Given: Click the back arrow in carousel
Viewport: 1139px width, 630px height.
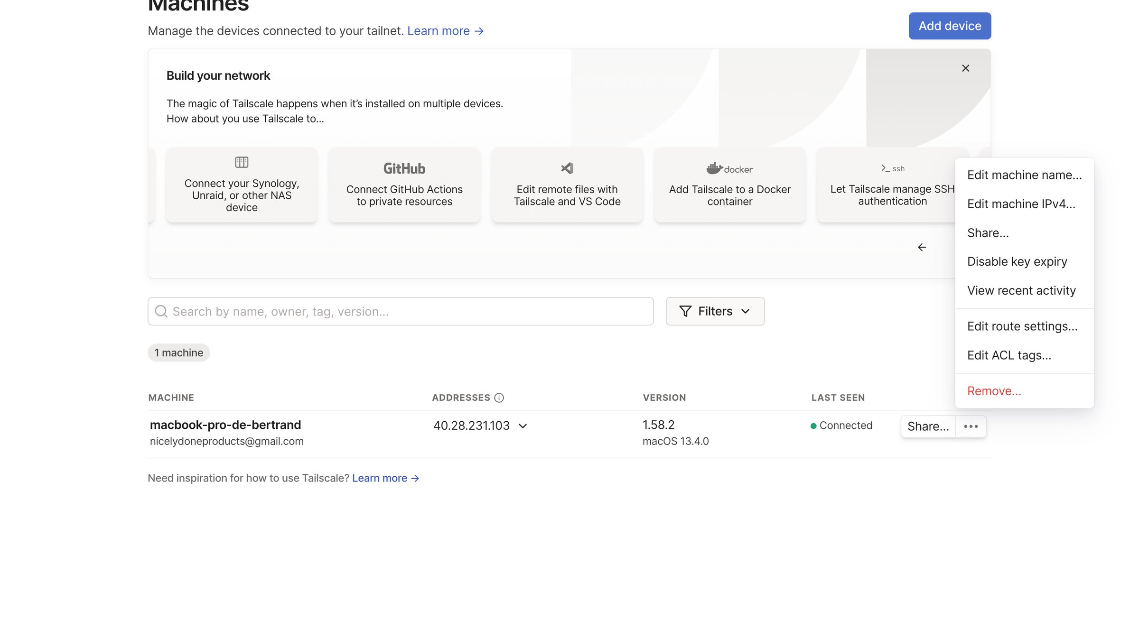Looking at the screenshot, I should tap(922, 247).
